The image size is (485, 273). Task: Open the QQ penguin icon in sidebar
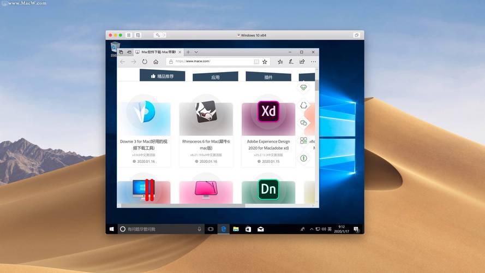click(x=304, y=105)
